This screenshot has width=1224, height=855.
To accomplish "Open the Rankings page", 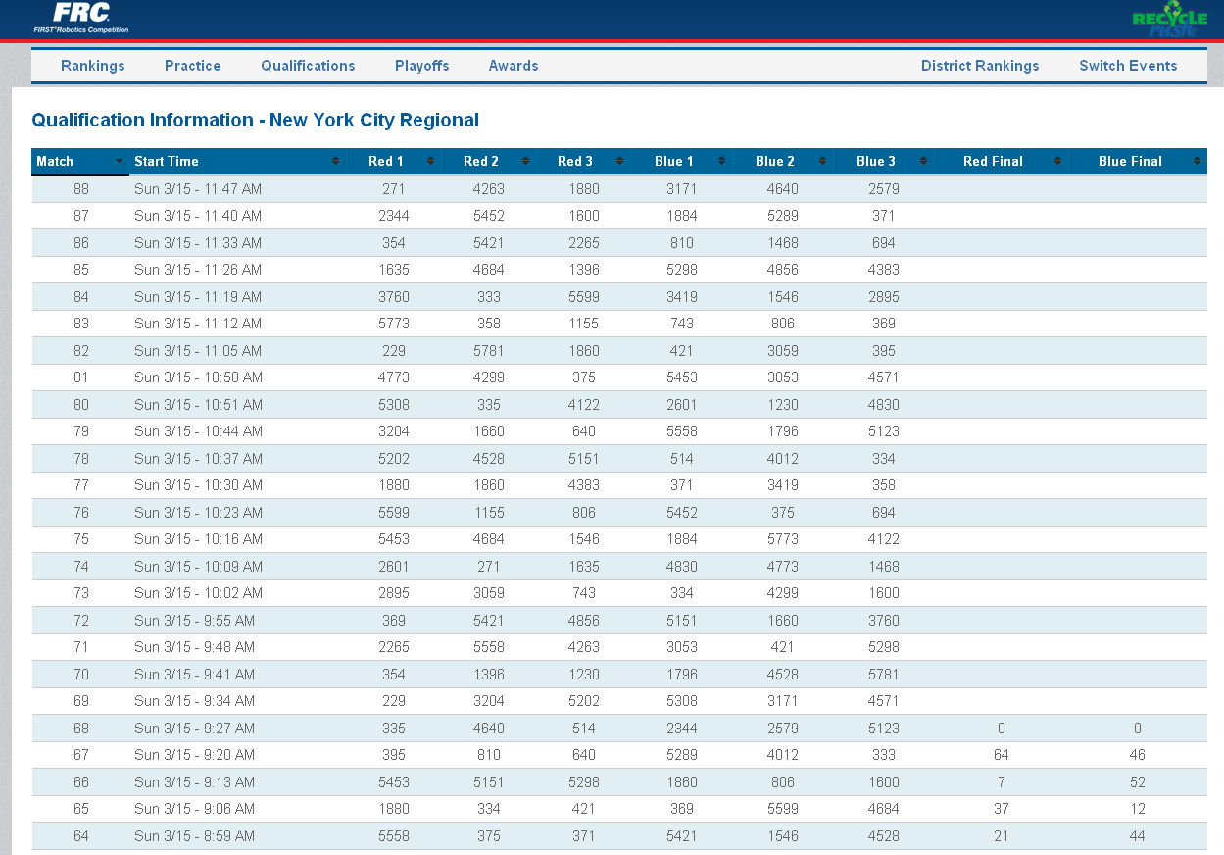I will (x=93, y=66).
